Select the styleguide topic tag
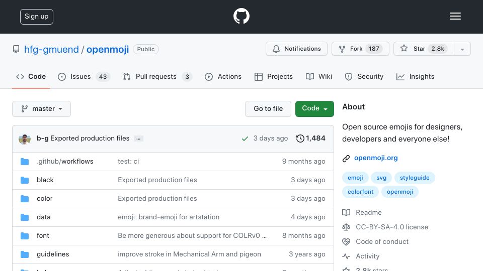 coord(415,178)
